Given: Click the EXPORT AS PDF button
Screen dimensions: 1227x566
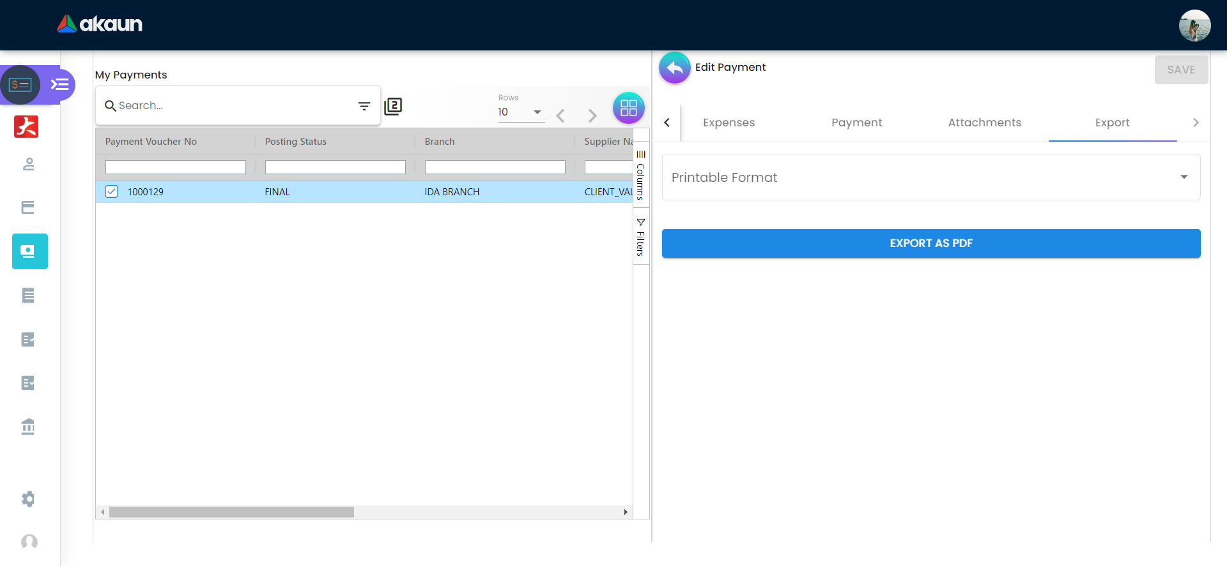Looking at the screenshot, I should (x=930, y=243).
